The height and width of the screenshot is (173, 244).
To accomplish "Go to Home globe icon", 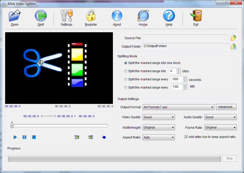I will [143, 16].
